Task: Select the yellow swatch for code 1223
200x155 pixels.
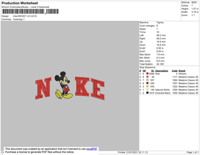Action: coord(147,87)
